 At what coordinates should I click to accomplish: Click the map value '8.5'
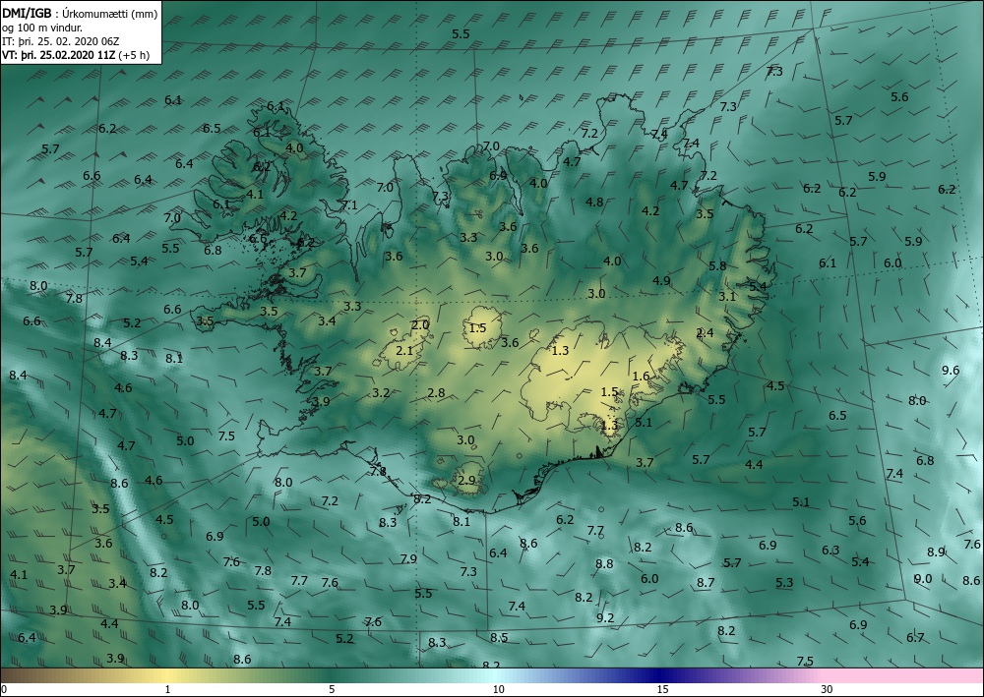click(x=499, y=637)
